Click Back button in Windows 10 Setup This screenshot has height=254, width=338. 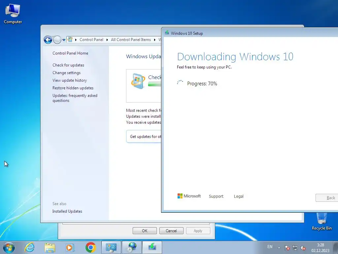click(327, 198)
